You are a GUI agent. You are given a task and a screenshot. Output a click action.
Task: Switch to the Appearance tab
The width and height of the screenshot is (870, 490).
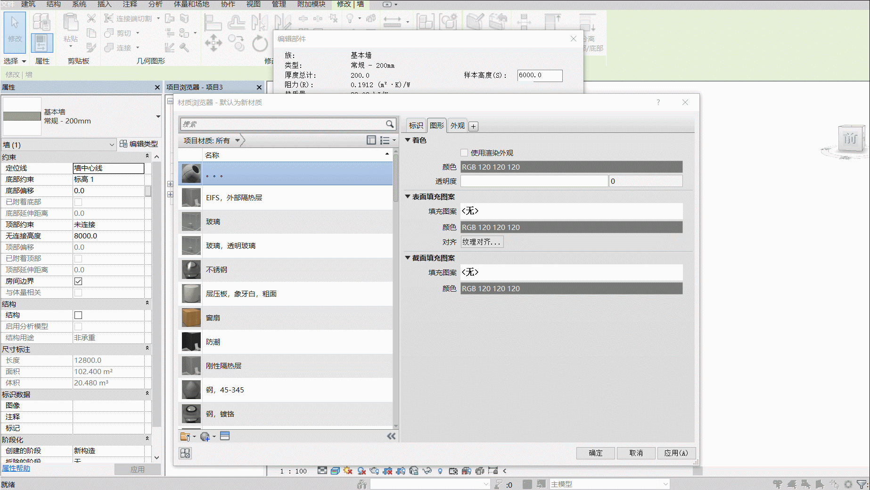tap(457, 125)
